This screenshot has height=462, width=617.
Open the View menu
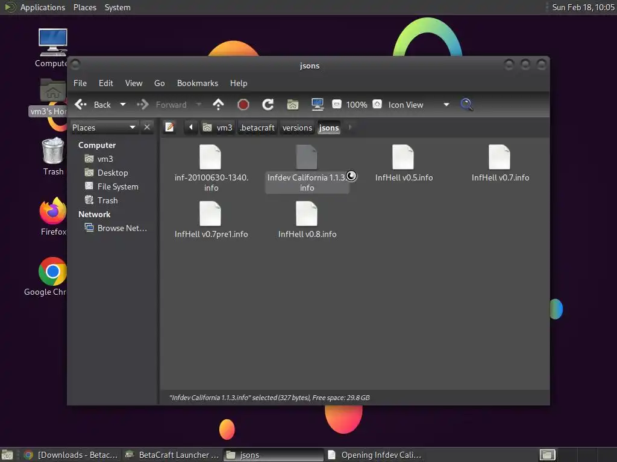(134, 83)
